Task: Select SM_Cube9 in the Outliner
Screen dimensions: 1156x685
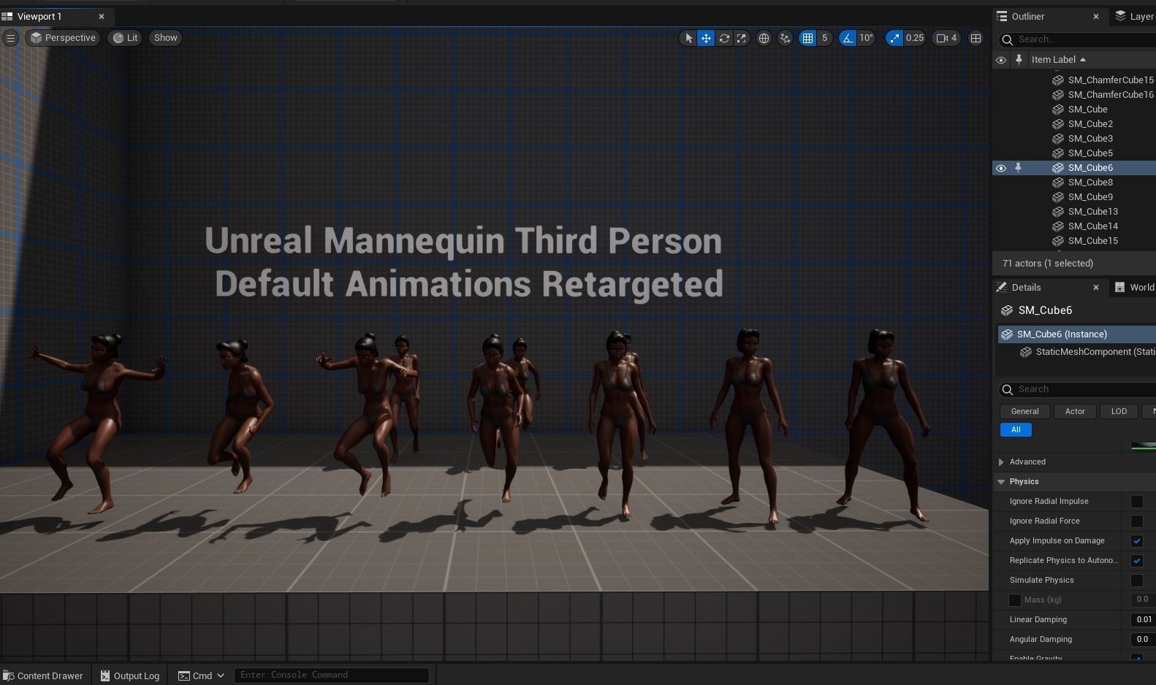Action: tap(1090, 197)
